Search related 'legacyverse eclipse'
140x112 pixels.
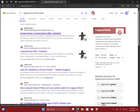(109, 97)
